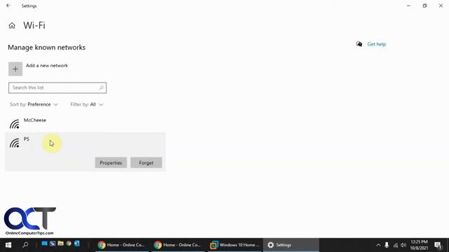449x252 pixels.
Task: Click the plus icon to add network
Action: click(15, 69)
